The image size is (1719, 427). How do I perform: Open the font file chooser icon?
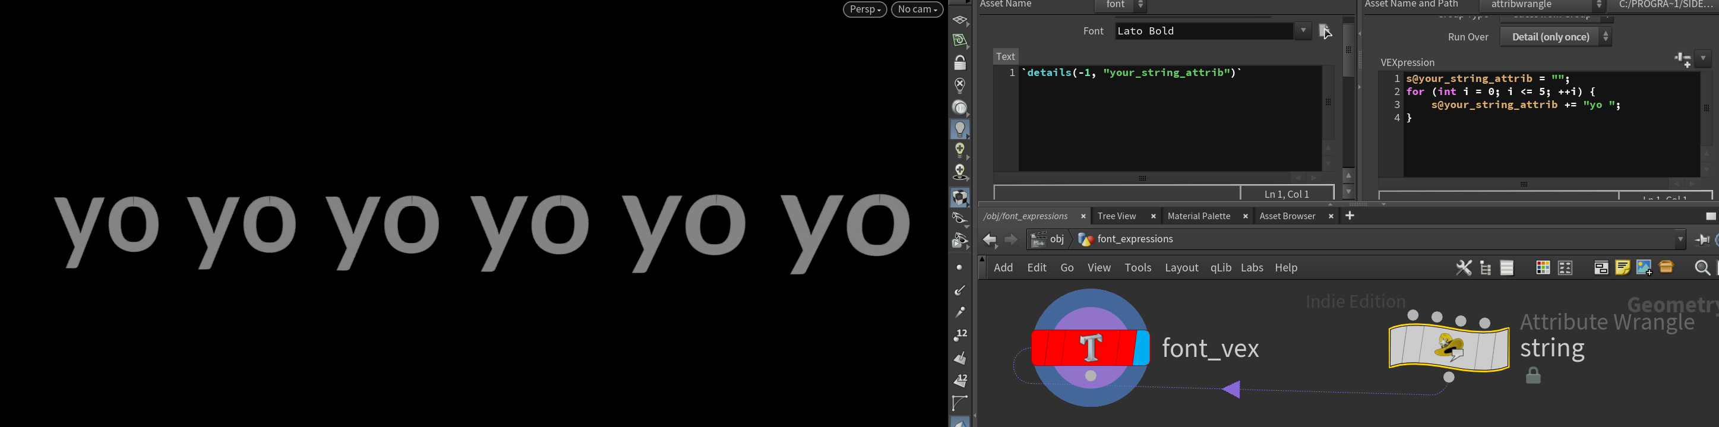tap(1325, 31)
